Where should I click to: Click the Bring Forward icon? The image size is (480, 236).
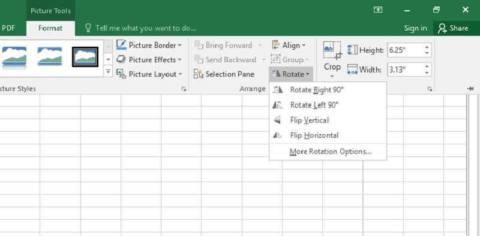[199, 46]
